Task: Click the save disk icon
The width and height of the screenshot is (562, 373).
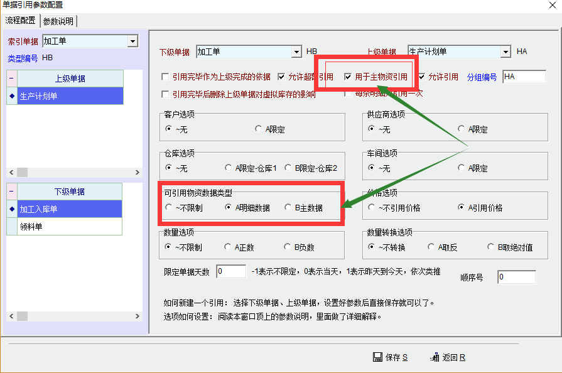Action: click(x=378, y=357)
